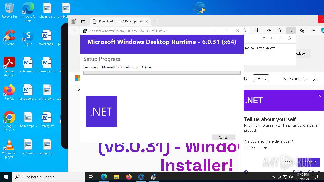Select badcompo image file on desktop
324x182 pixels.
coord(28,120)
